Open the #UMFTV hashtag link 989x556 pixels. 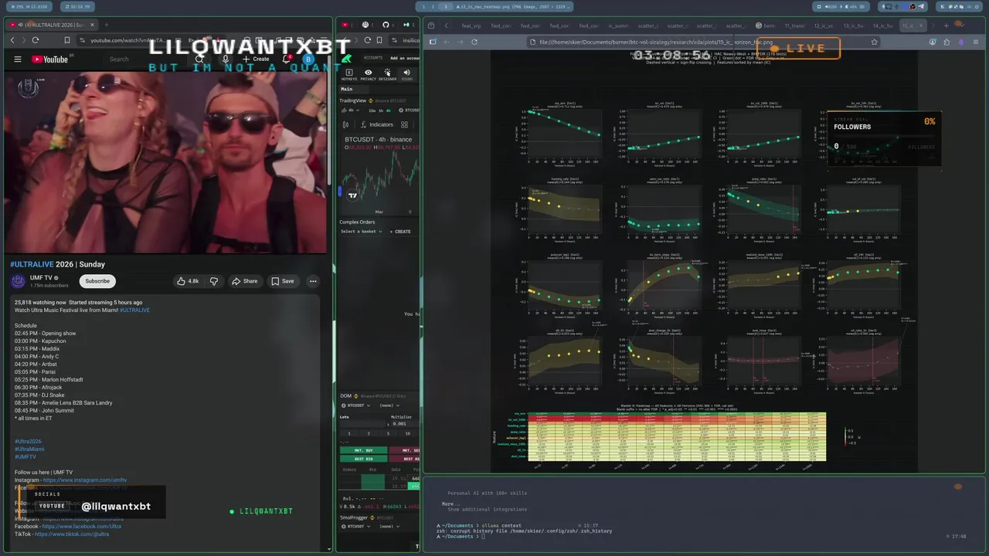click(x=25, y=457)
